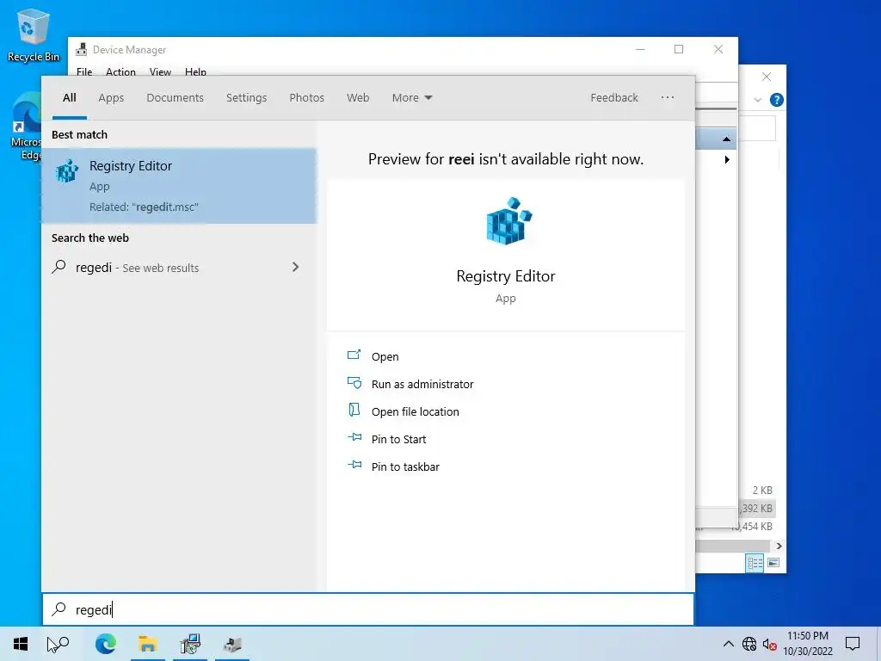Viewport: 881px width, 661px height.
Task: Collapse the ribbon chevron in rear window
Action: point(757,100)
